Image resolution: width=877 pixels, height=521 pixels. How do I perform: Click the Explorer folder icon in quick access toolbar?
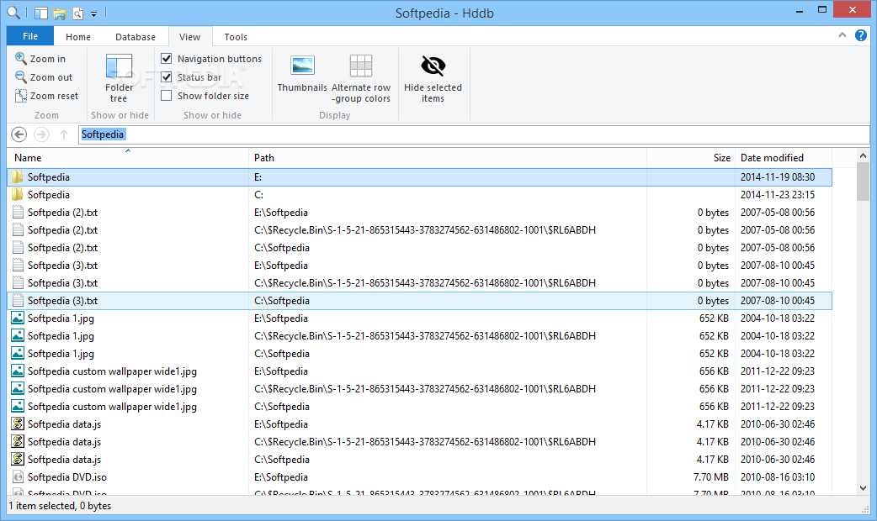pyautogui.click(x=59, y=13)
